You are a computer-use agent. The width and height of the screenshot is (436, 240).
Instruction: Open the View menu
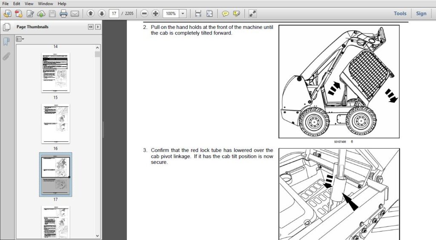tap(29, 3)
